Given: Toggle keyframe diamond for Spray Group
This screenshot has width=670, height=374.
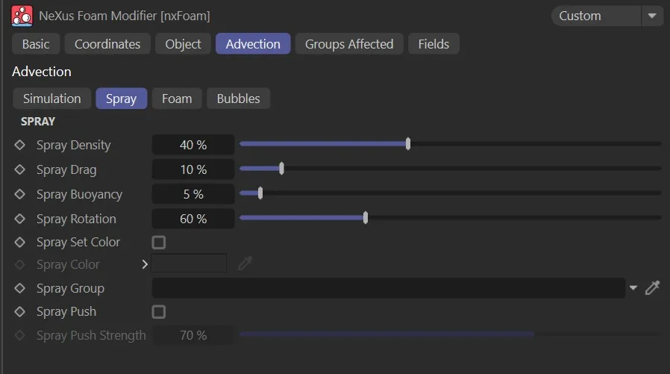Looking at the screenshot, I should [x=19, y=288].
